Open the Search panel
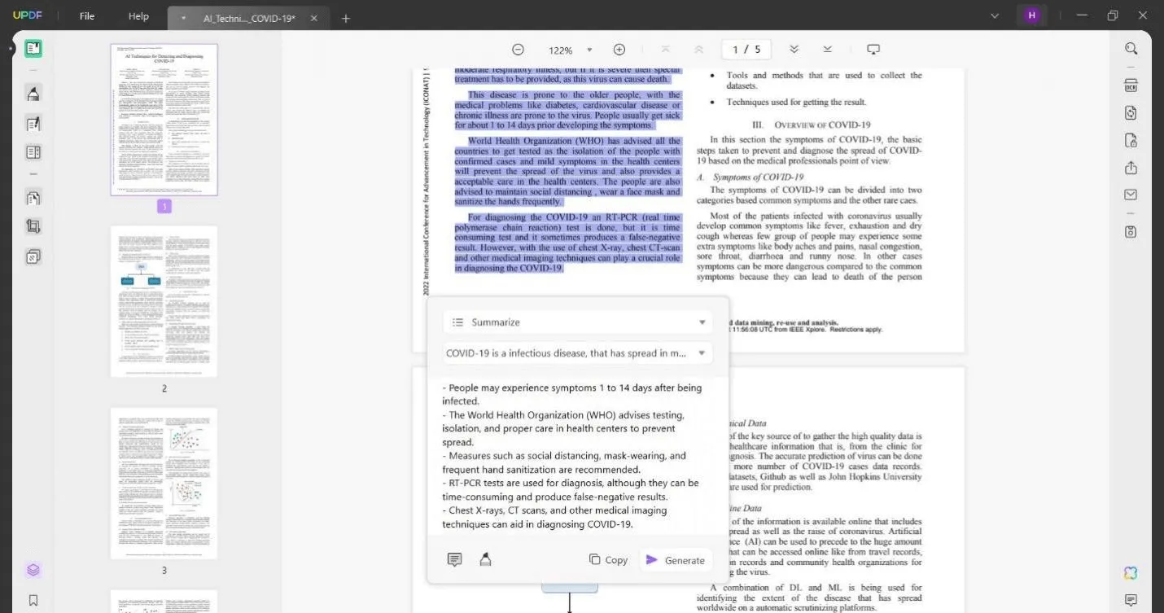The height and width of the screenshot is (613, 1164). [x=1131, y=48]
